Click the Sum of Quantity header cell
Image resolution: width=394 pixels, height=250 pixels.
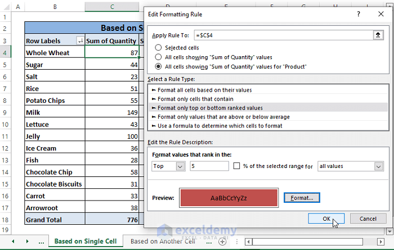pos(112,40)
